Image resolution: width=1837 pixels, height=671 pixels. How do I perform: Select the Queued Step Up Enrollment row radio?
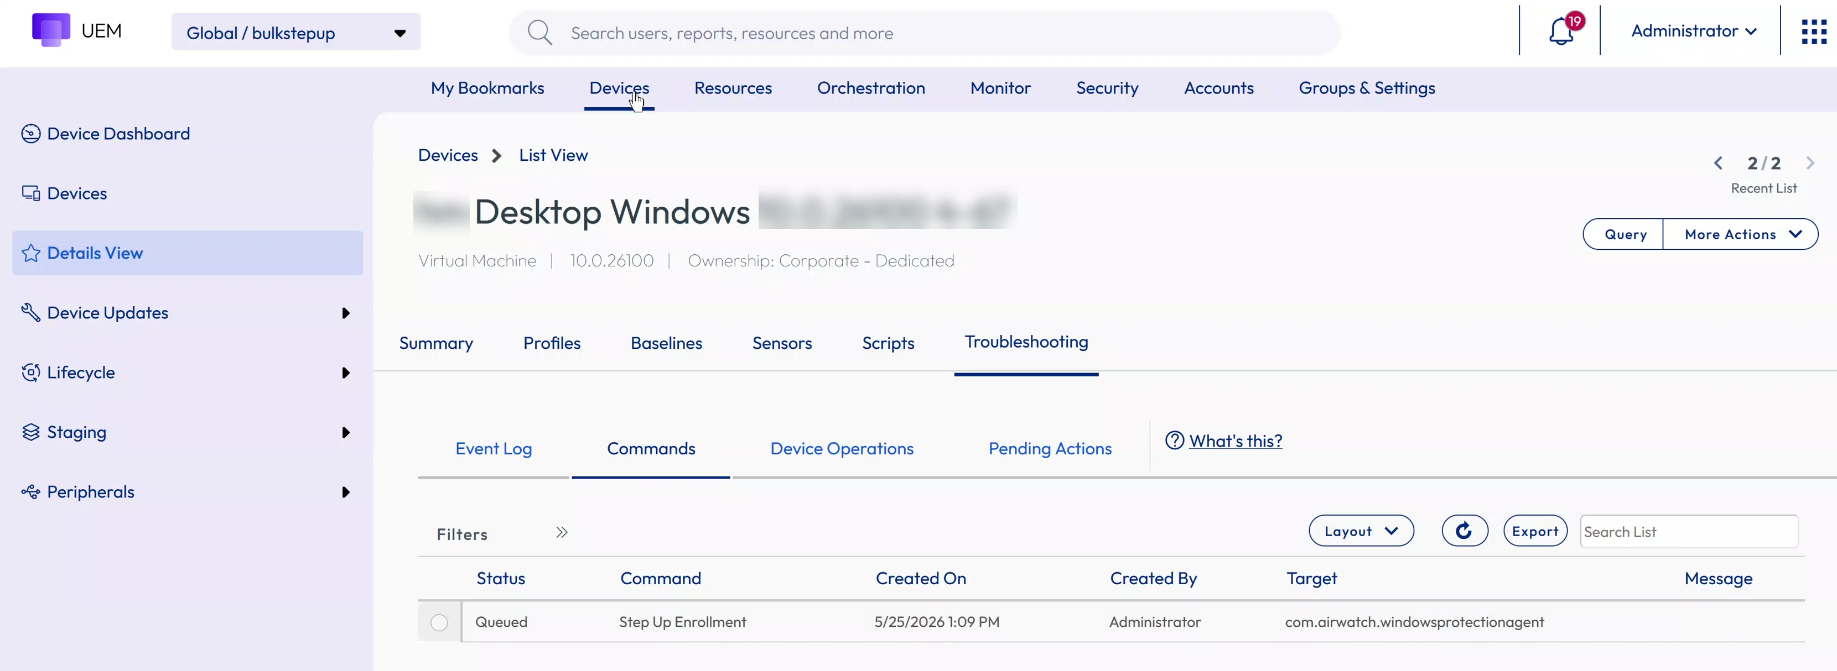point(439,622)
